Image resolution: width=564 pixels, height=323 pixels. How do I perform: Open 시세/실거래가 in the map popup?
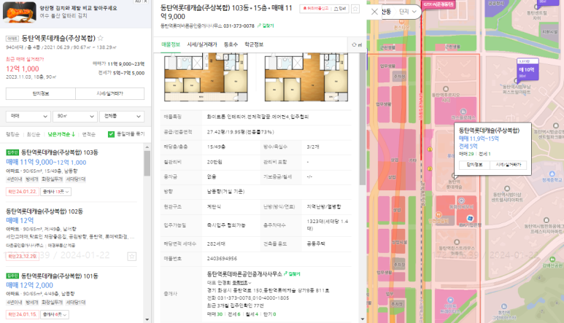tap(509, 165)
